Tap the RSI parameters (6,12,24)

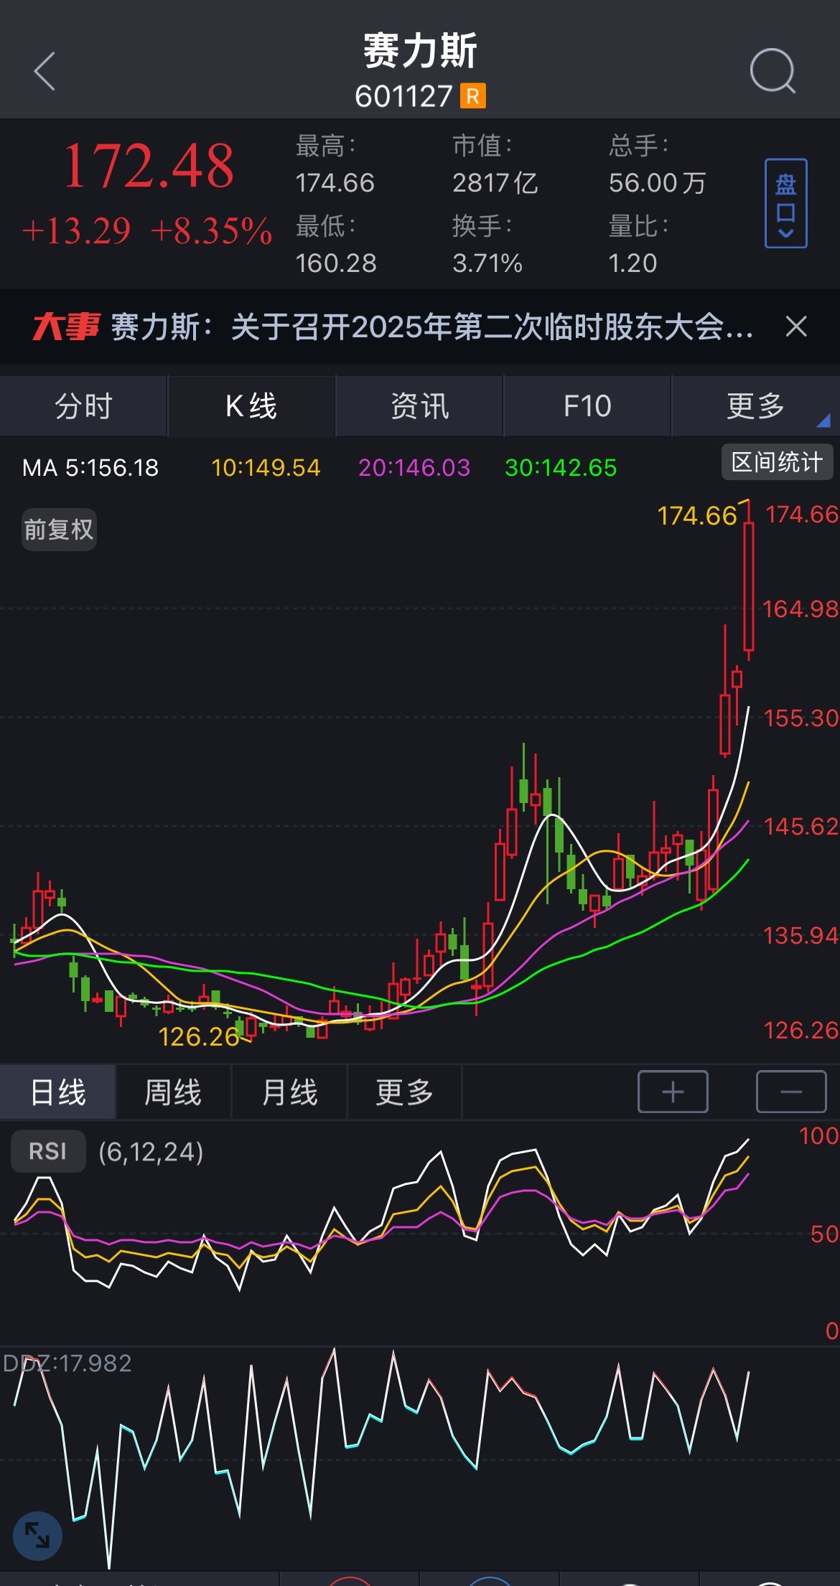151,1152
